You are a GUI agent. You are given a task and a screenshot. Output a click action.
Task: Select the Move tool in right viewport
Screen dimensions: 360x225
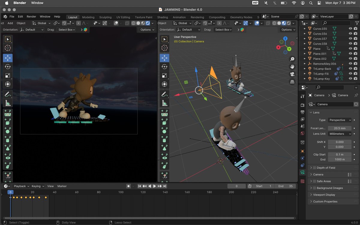(164, 58)
